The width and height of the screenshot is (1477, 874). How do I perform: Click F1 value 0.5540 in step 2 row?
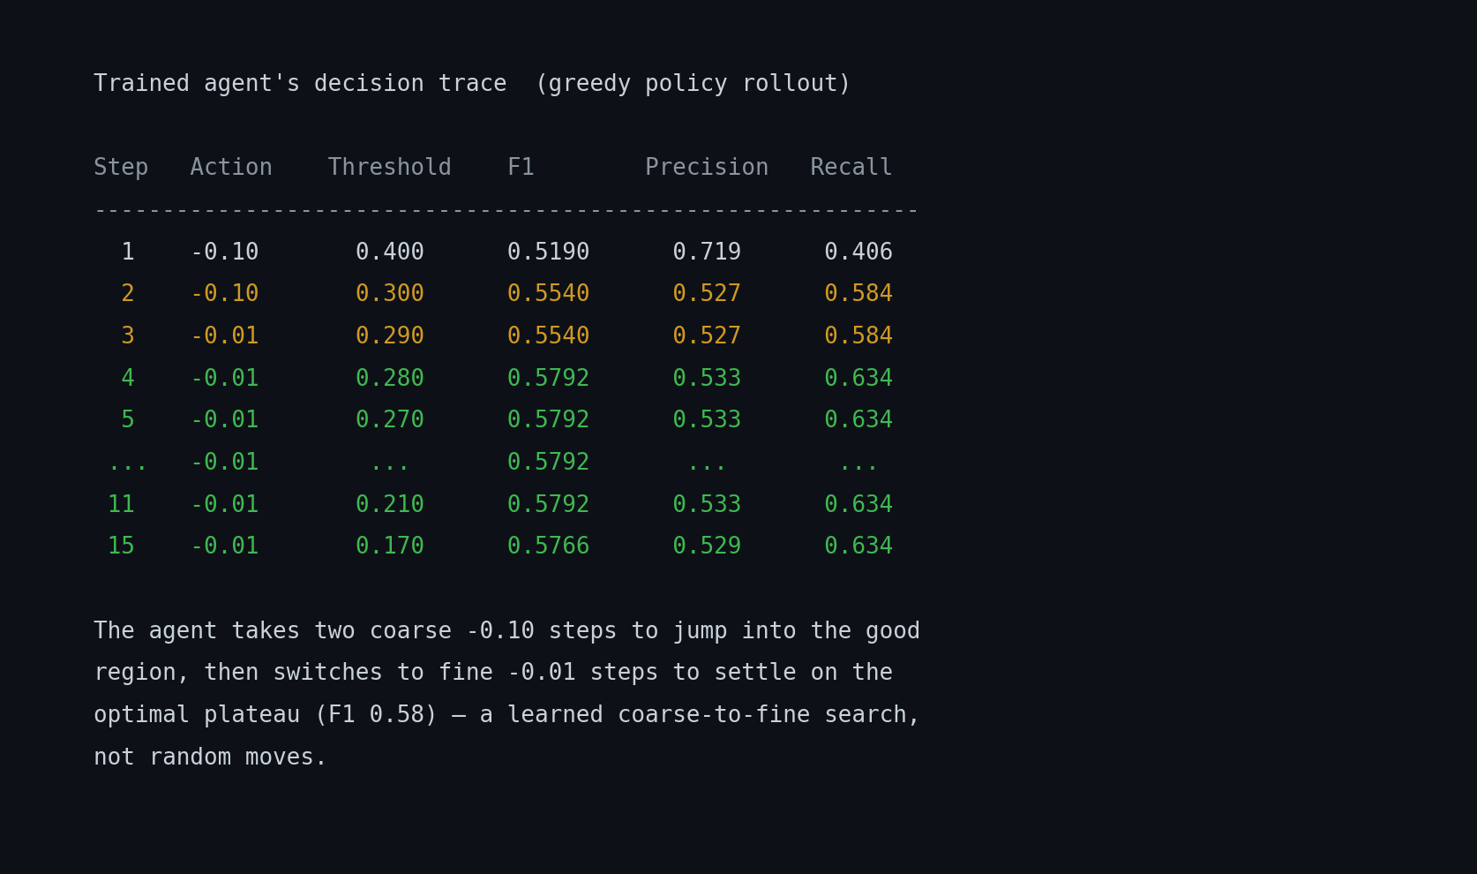548,294
